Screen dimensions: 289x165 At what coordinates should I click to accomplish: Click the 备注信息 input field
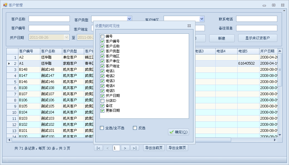[x=257, y=28]
